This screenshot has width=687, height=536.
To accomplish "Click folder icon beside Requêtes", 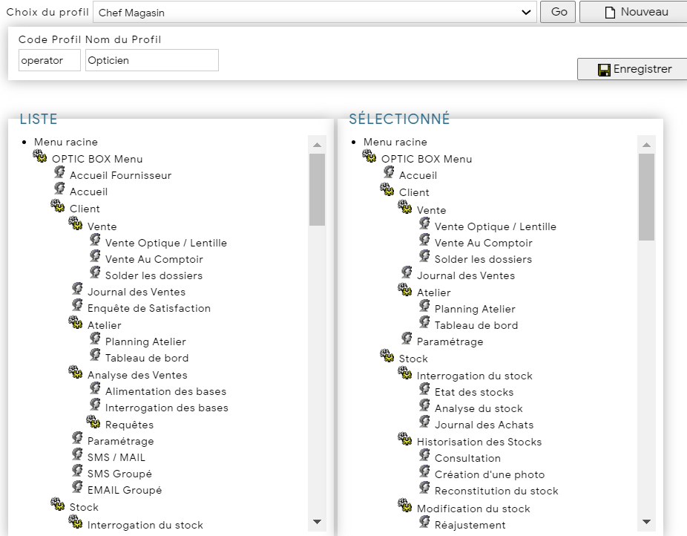I will 93,422.
